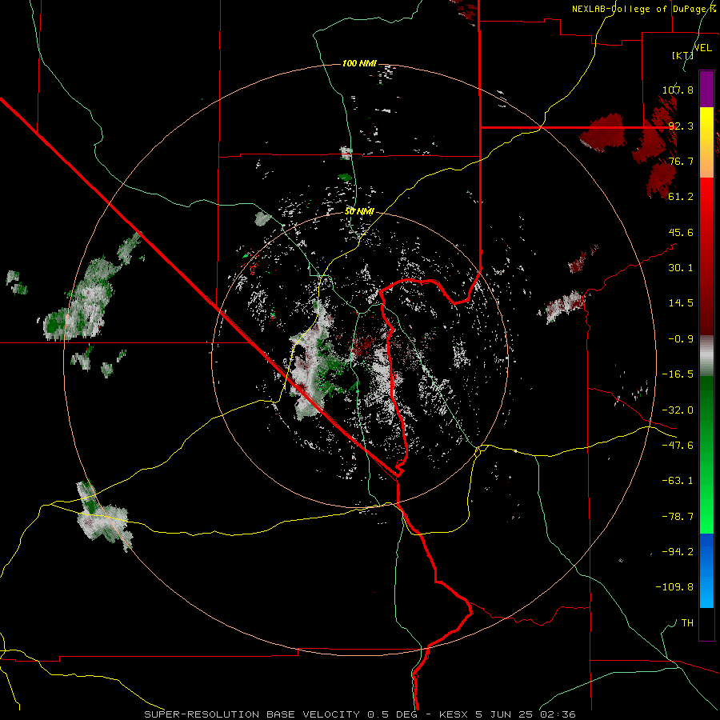This screenshot has height=720, width=720.
Task: Select the 61.2 velocity scale value
Action: 681,197
